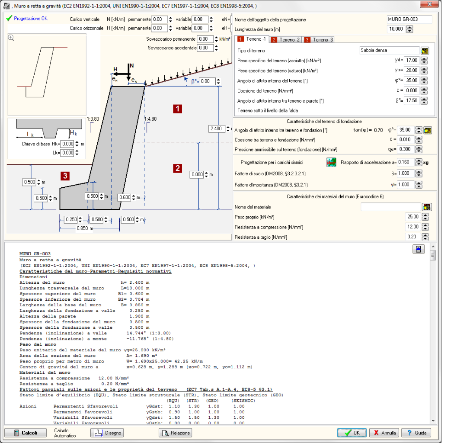Adjust the base key Lk spinner
The image size is (454, 443).
click(77, 153)
